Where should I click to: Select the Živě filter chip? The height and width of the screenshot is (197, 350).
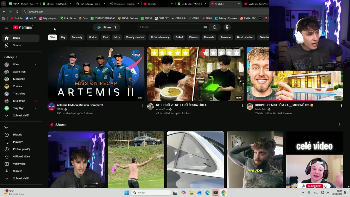pyautogui.click(x=105, y=37)
